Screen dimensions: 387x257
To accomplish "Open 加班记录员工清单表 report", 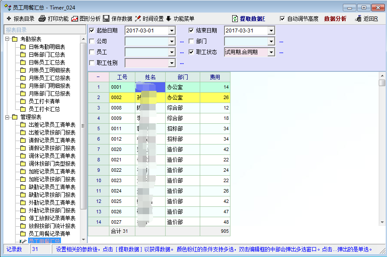I will point(52,171).
